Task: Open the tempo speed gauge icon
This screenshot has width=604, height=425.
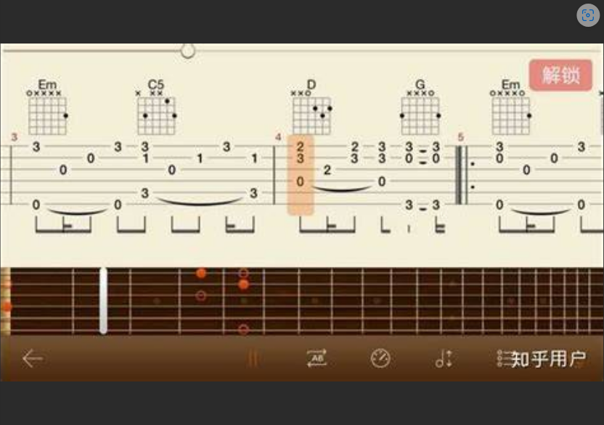Action: click(380, 358)
